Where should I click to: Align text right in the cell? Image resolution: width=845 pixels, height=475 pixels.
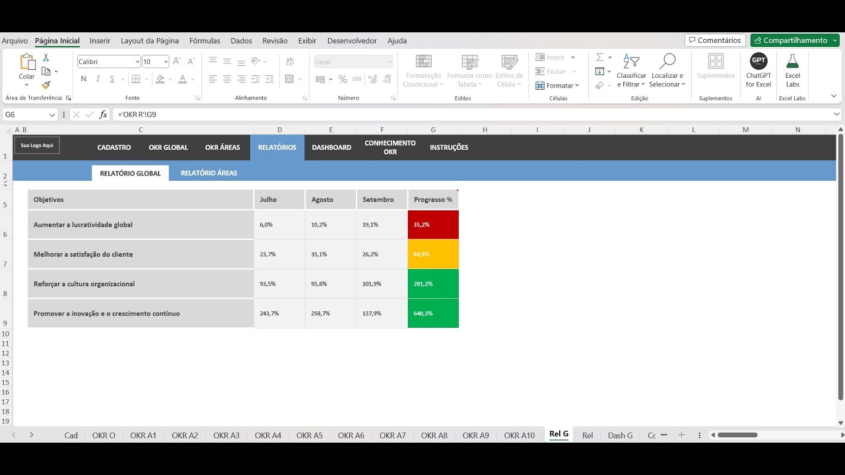point(242,79)
